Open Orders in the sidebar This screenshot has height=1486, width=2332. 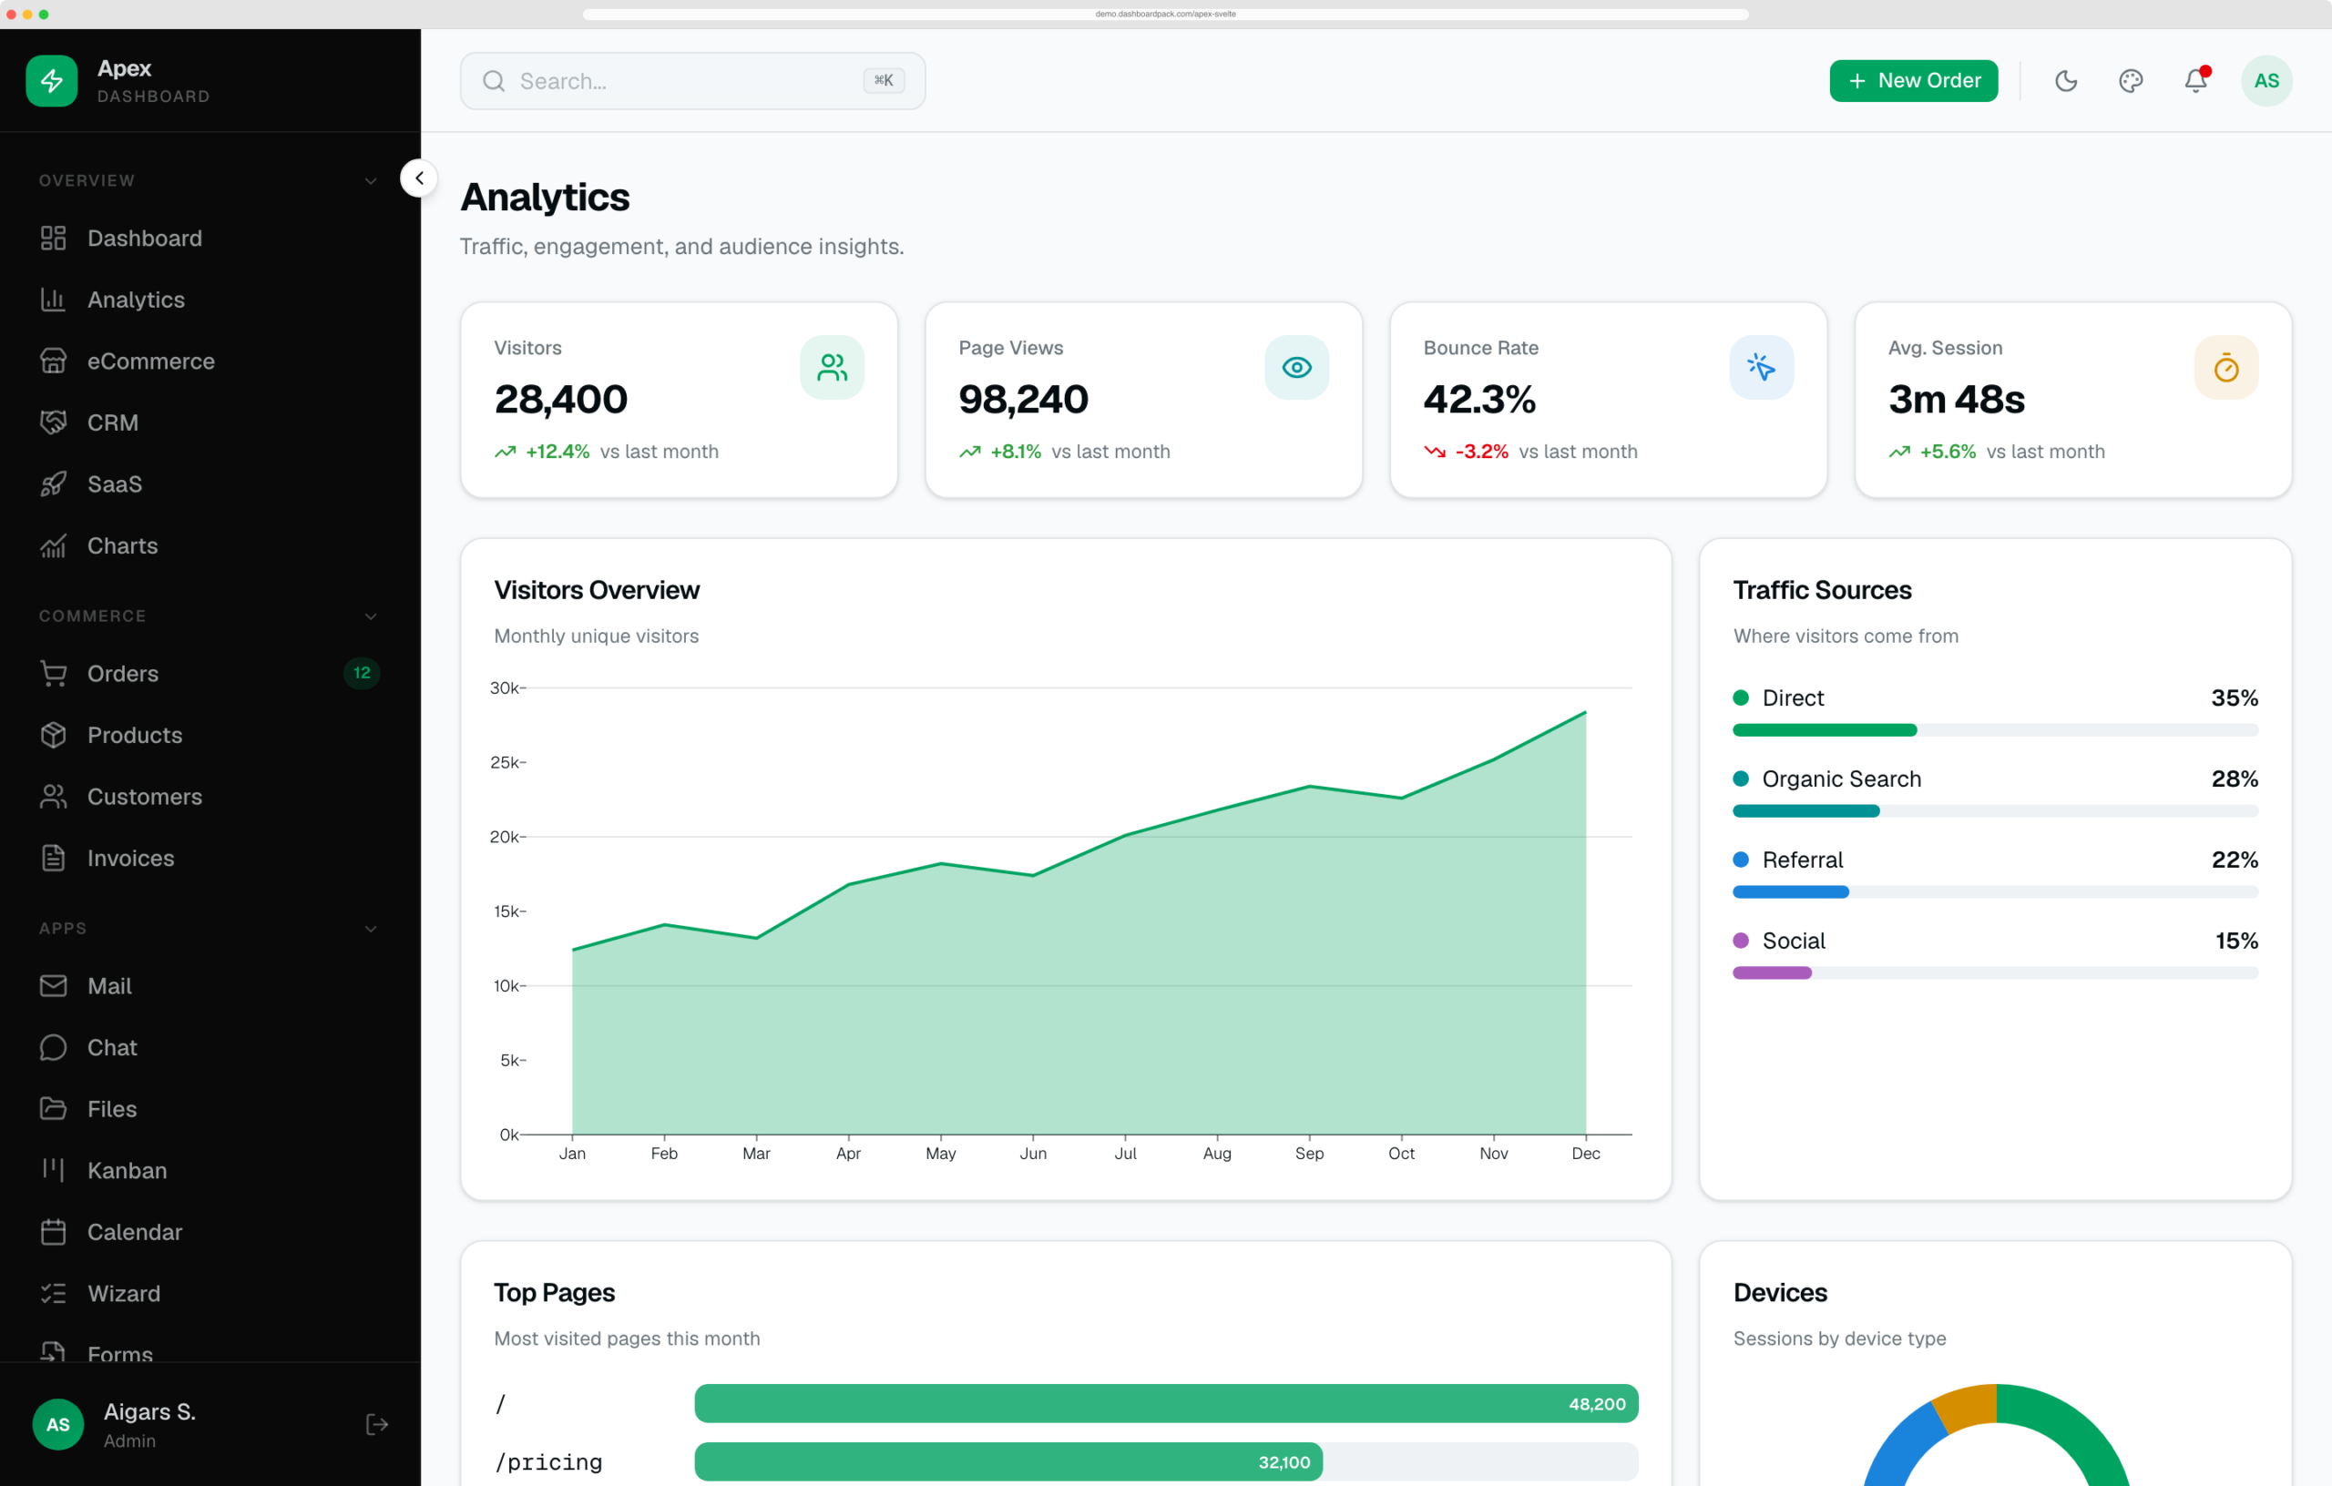pyautogui.click(x=210, y=674)
